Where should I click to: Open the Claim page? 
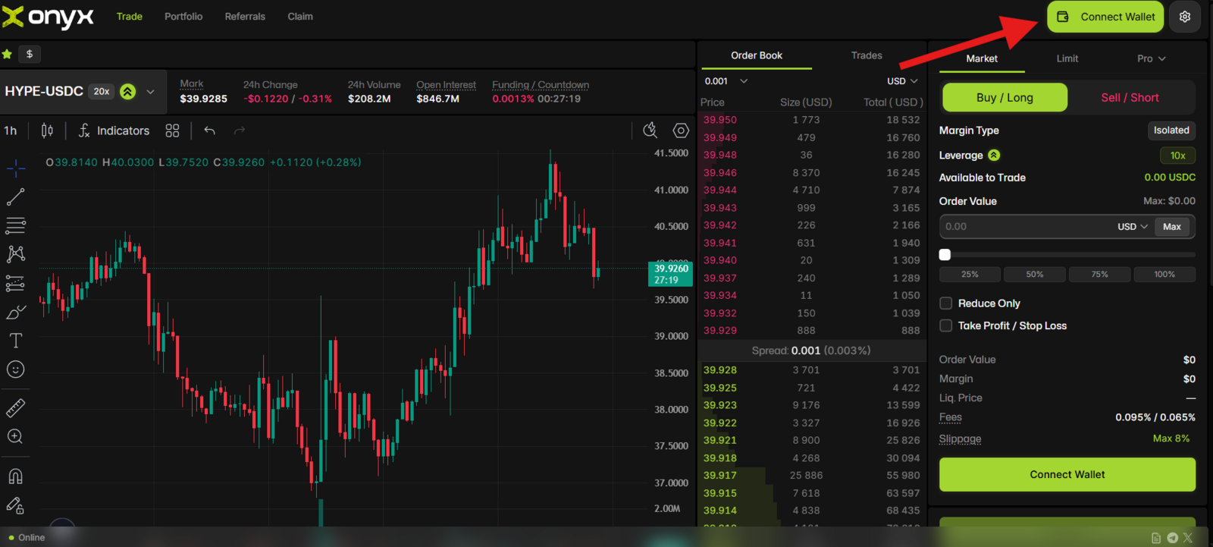click(300, 16)
